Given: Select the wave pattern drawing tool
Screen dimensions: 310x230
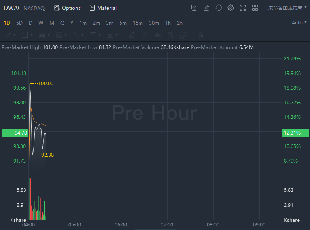Looking at the screenshot, I should pyautogui.click(x=42, y=35).
